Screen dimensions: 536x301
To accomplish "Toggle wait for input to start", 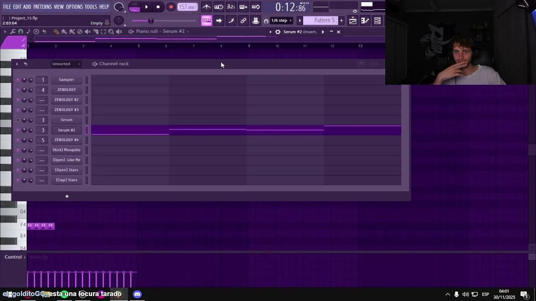I will (219, 7).
